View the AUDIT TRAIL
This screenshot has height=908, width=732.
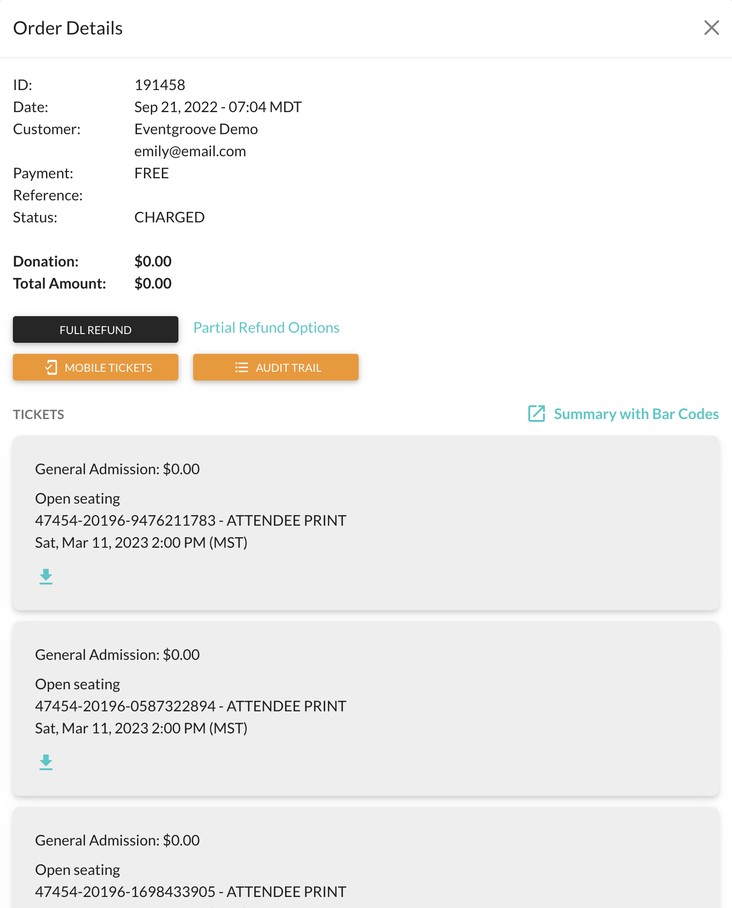point(276,367)
